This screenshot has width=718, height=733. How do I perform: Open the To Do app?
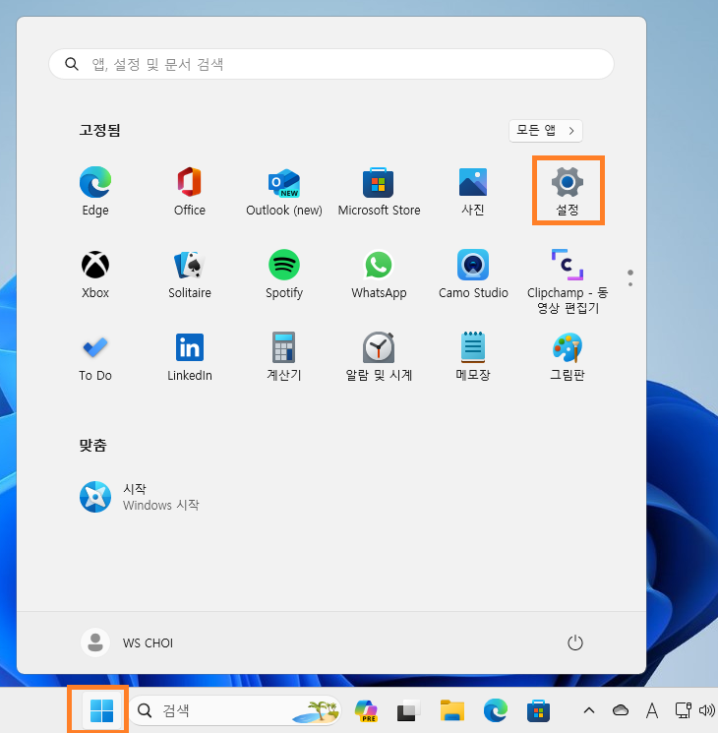[95, 357]
